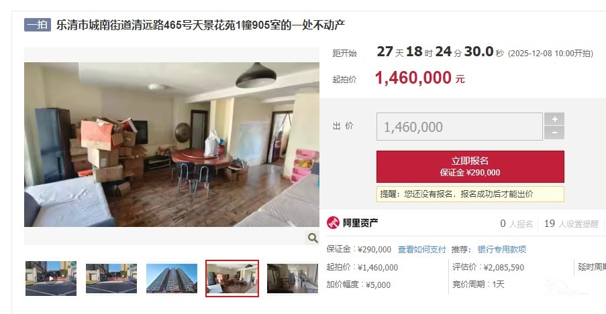Click the property listing title
Viewport: 606px width, 314px height.
click(200, 25)
